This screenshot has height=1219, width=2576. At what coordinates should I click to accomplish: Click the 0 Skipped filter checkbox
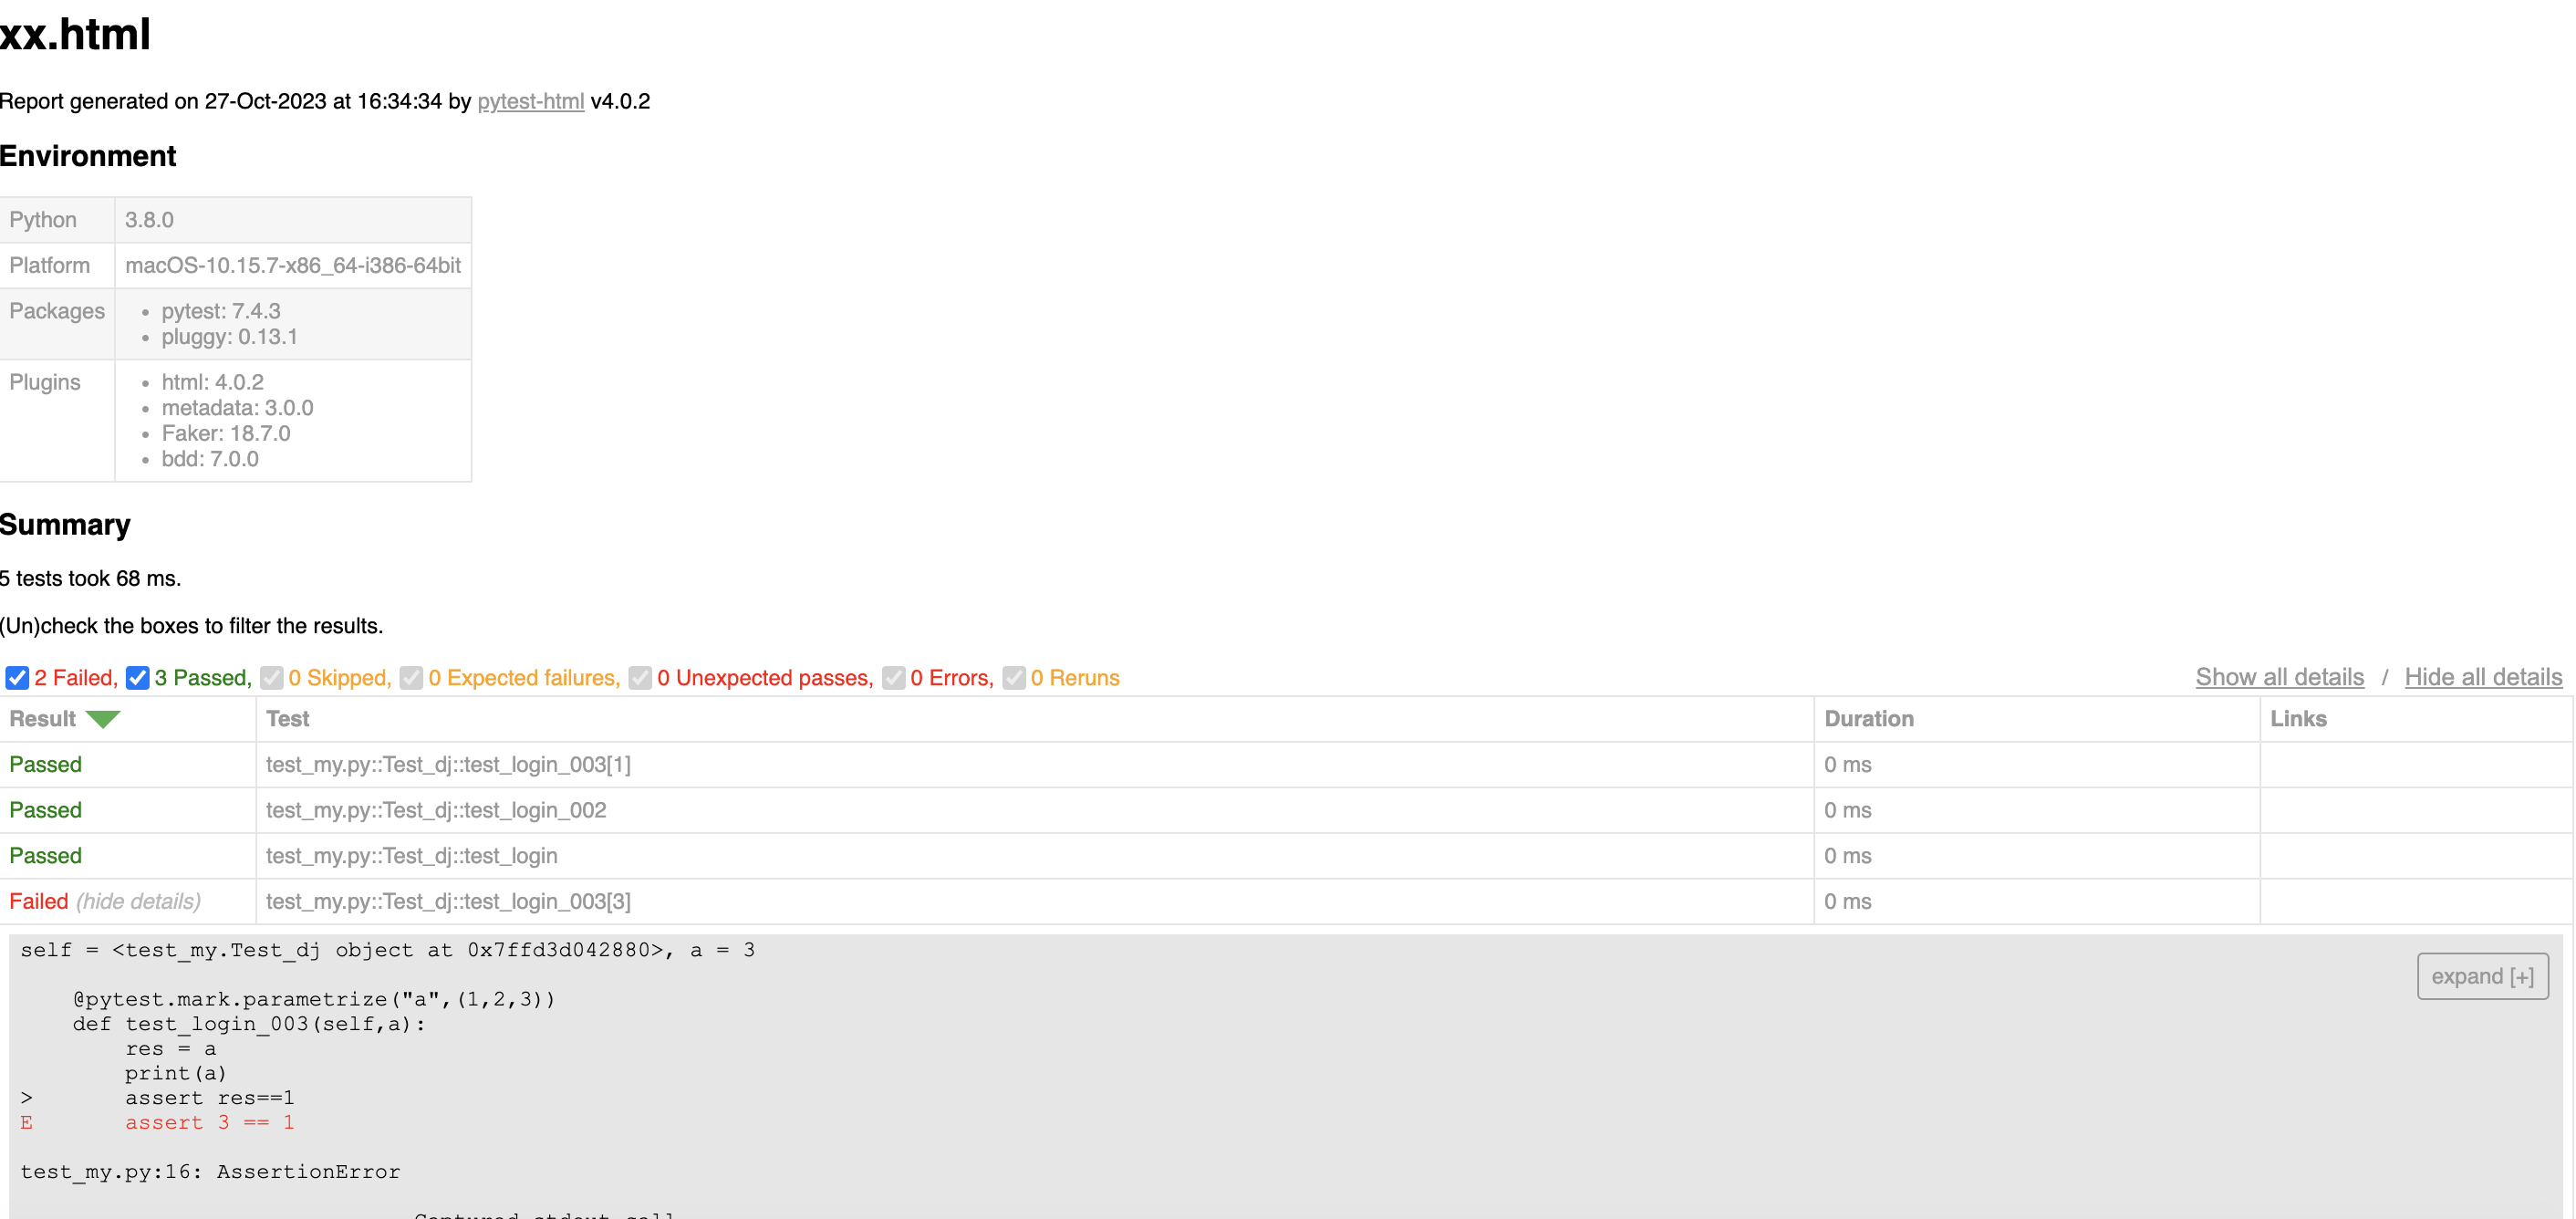pos(271,678)
